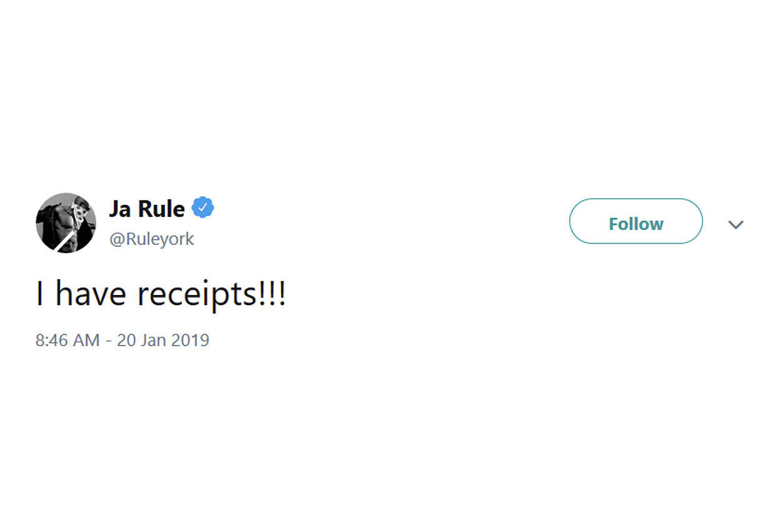Screen dimensions: 776x513
Task: Click the blue verified badge
Action: tap(202, 208)
